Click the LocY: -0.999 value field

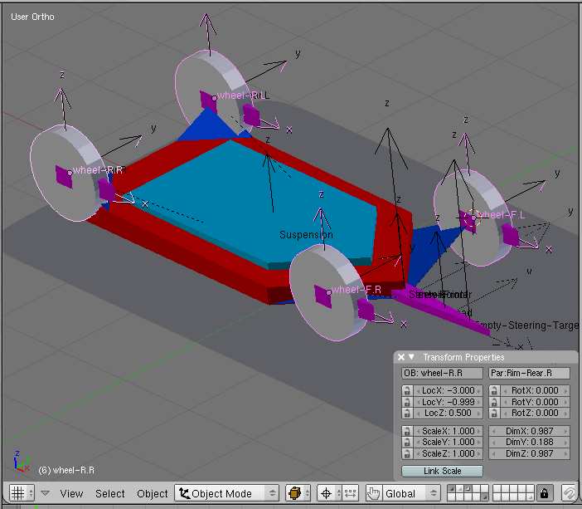[x=448, y=402]
